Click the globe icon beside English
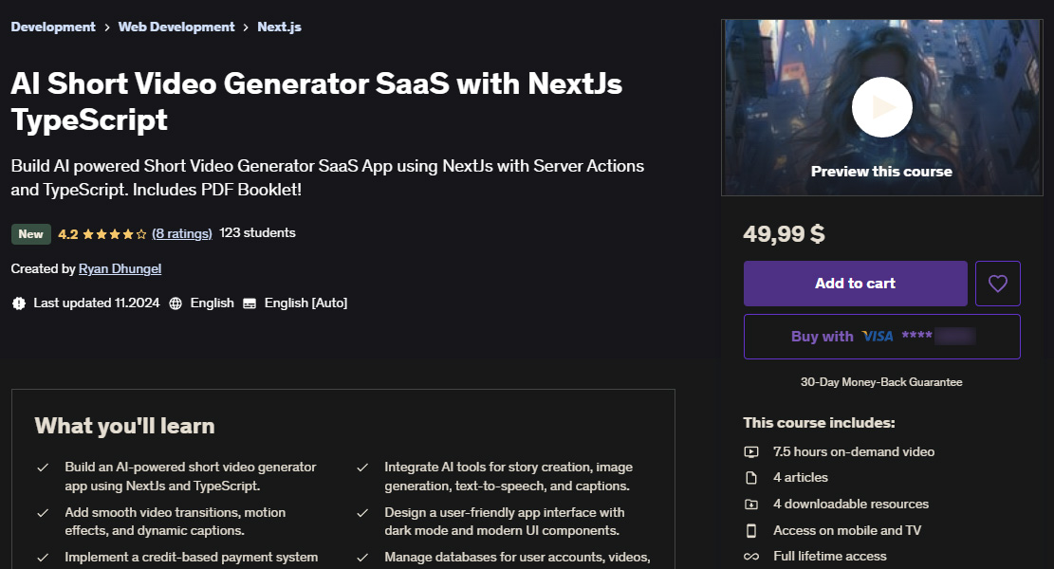Image resolution: width=1054 pixels, height=569 pixels. (x=176, y=303)
